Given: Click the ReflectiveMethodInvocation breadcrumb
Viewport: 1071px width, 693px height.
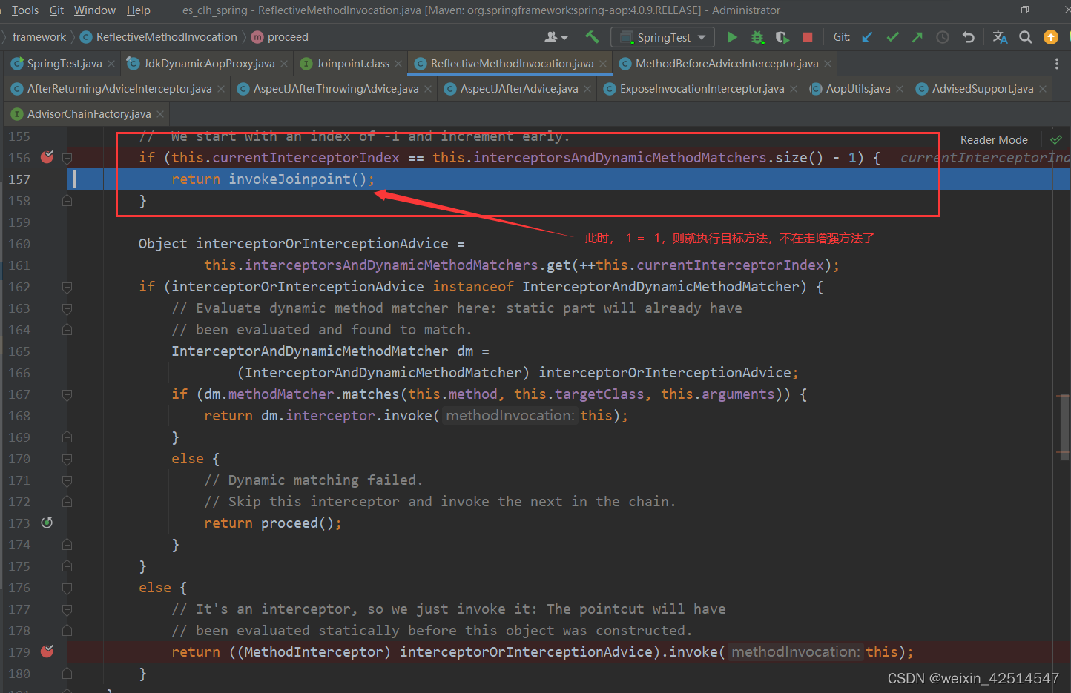Looking at the screenshot, I should [x=159, y=37].
